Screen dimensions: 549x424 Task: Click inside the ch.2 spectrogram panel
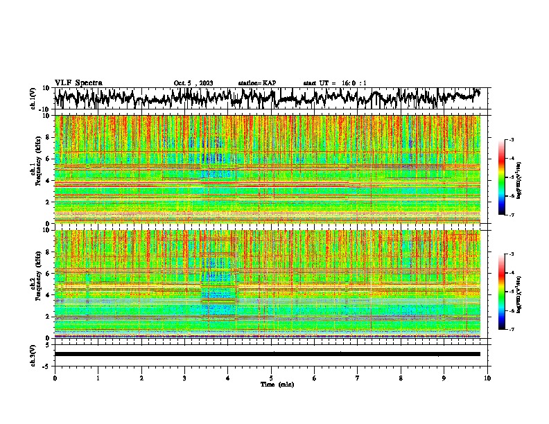pos(268,284)
